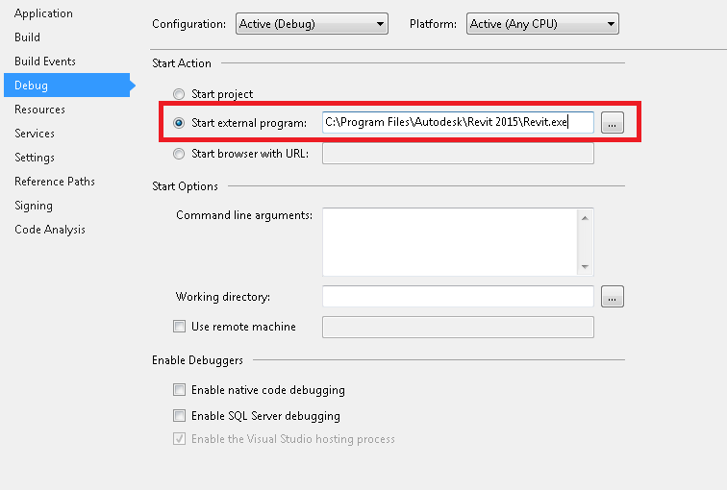Click the external program path field
This screenshot has width=727, height=490.
coord(458,123)
